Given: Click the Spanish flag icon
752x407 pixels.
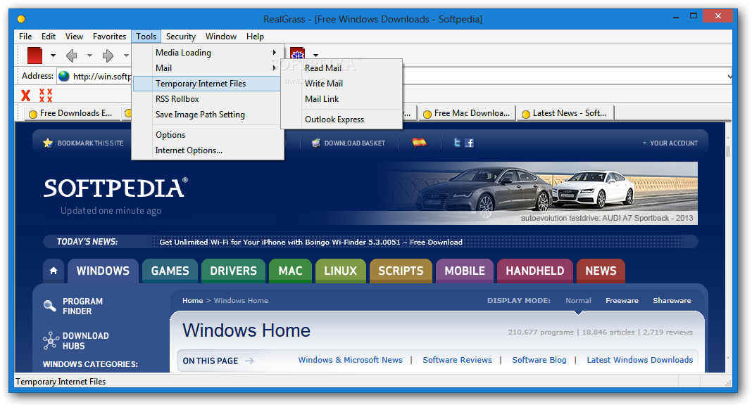Looking at the screenshot, I should [419, 142].
